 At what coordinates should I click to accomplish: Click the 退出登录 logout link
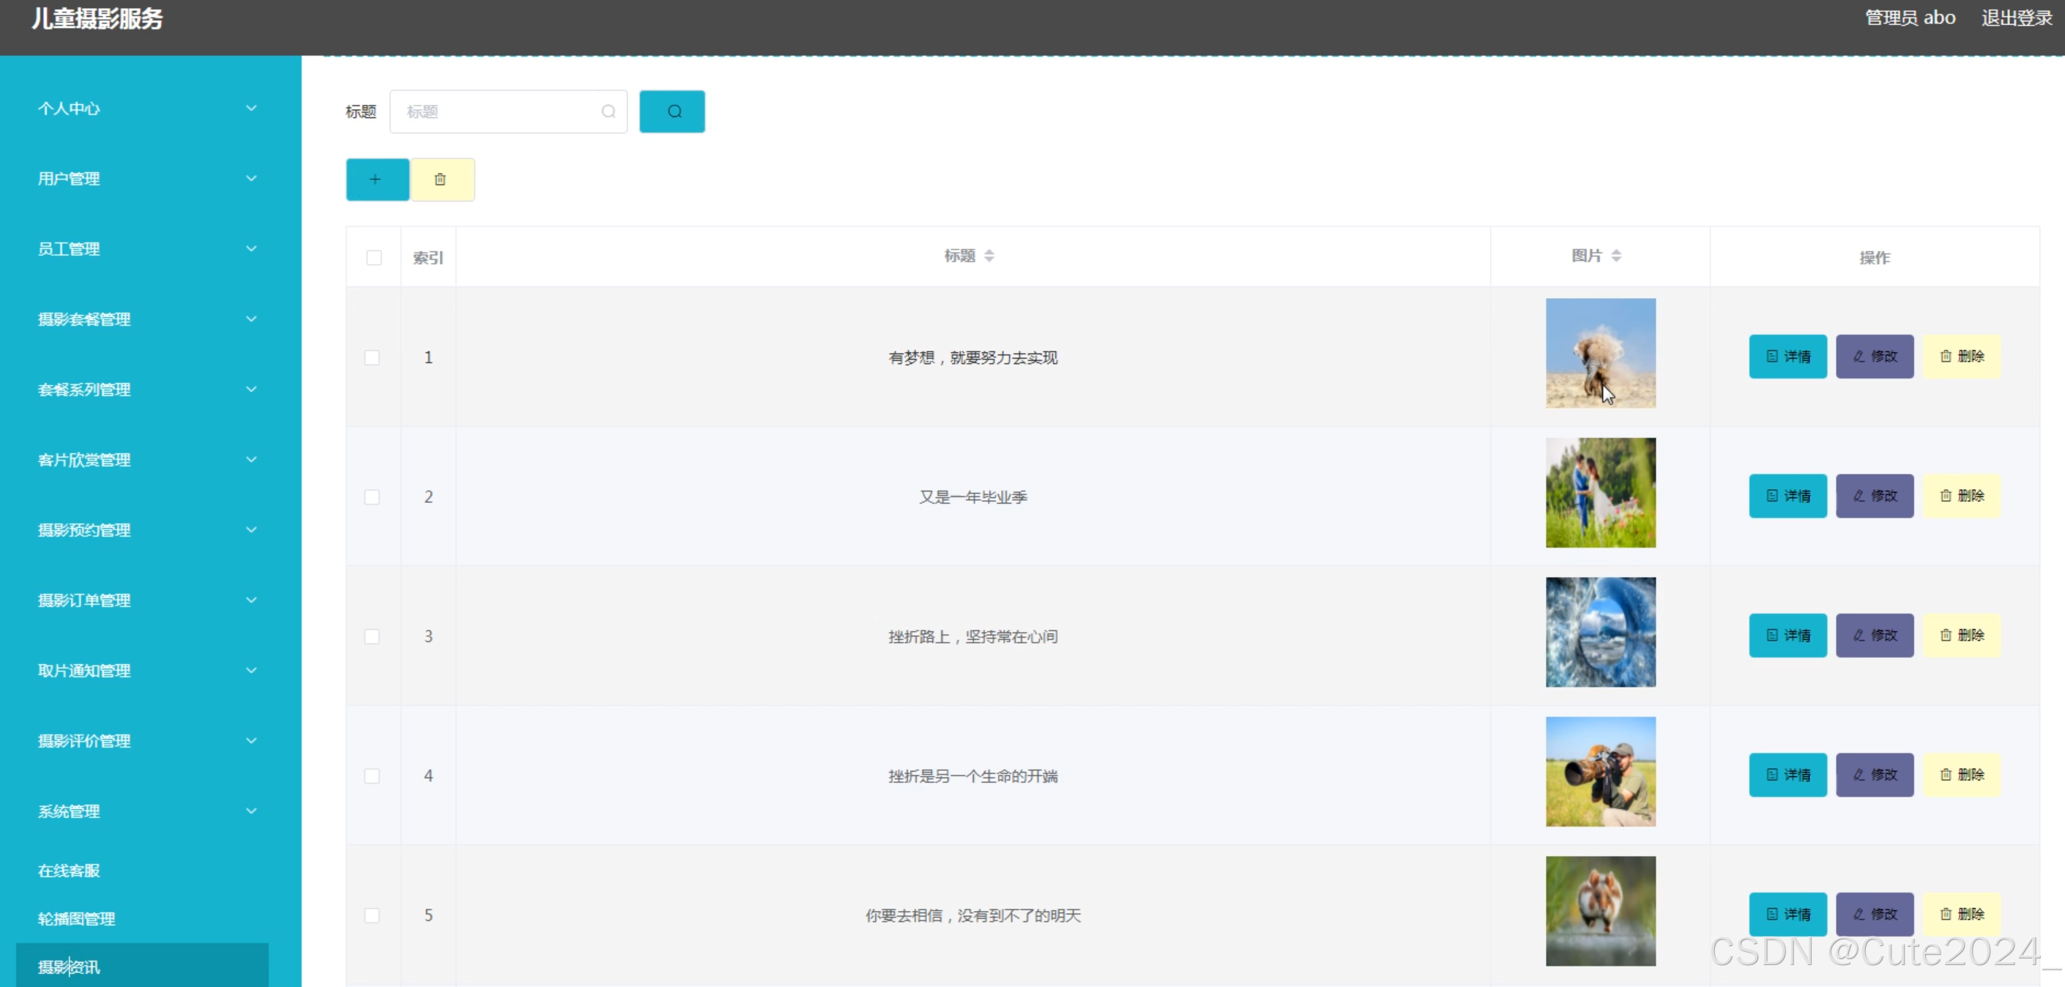click(2016, 18)
